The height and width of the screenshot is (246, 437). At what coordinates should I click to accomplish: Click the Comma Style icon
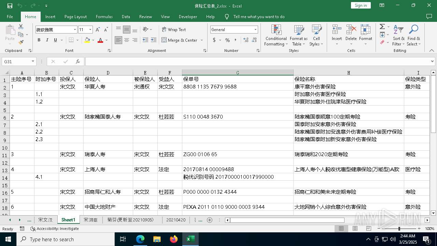tap(236, 40)
